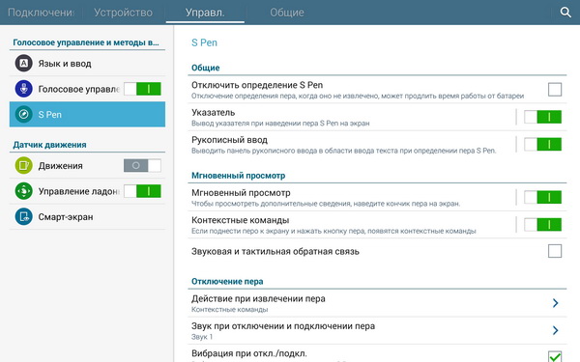The width and height of the screenshot is (580, 362).
Task: Open Язык и ввод settings
Action: 87,63
